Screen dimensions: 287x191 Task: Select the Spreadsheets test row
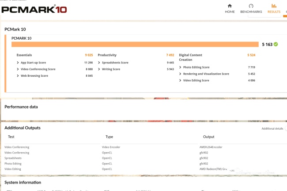13,158
